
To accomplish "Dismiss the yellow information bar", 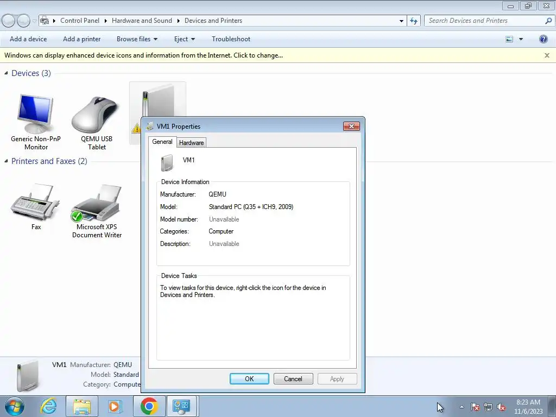I will click(547, 55).
